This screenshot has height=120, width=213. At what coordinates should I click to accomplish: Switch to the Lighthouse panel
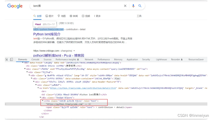pyautogui.click(x=161, y=60)
